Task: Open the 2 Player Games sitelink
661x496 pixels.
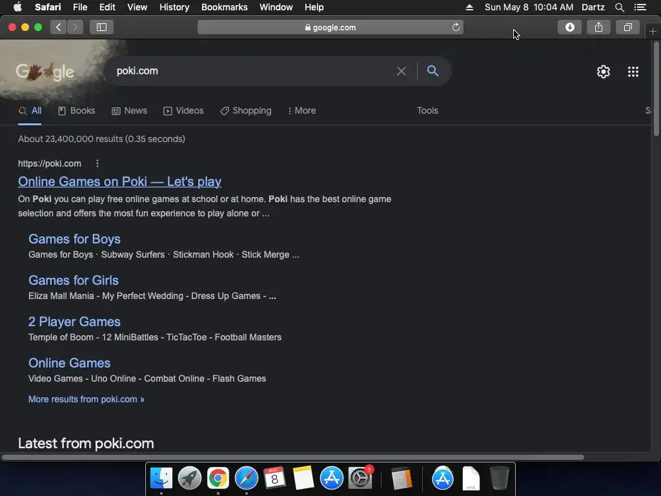Action: point(74,322)
